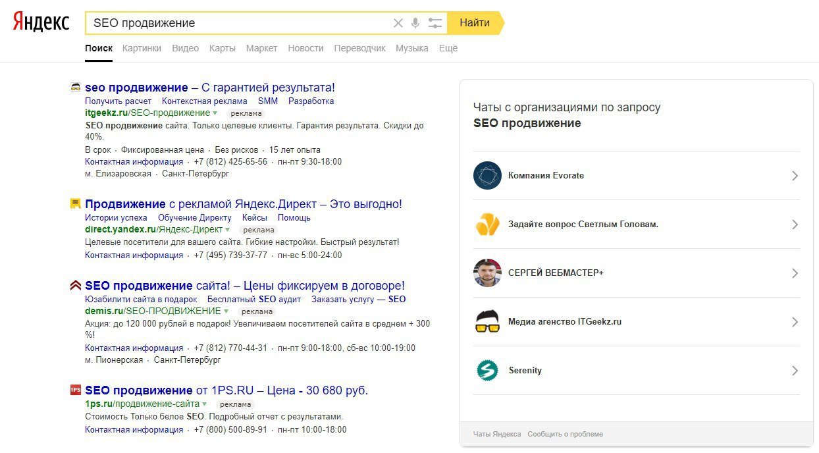The height and width of the screenshot is (453, 819).
Task: Open Контактная информация under demis.ru
Action: tap(134, 348)
